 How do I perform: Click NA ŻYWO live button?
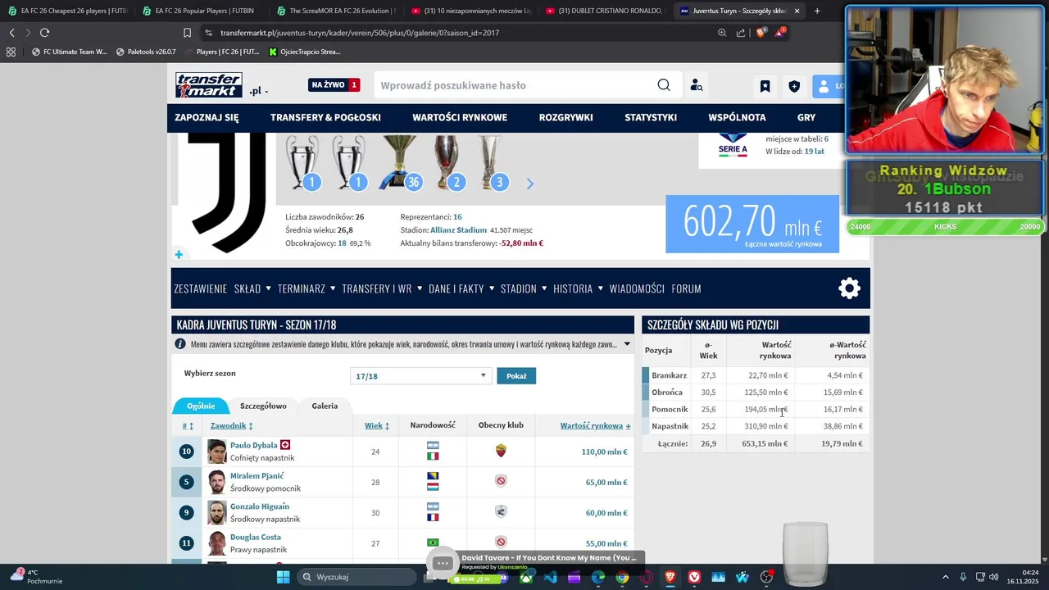pyautogui.click(x=334, y=85)
